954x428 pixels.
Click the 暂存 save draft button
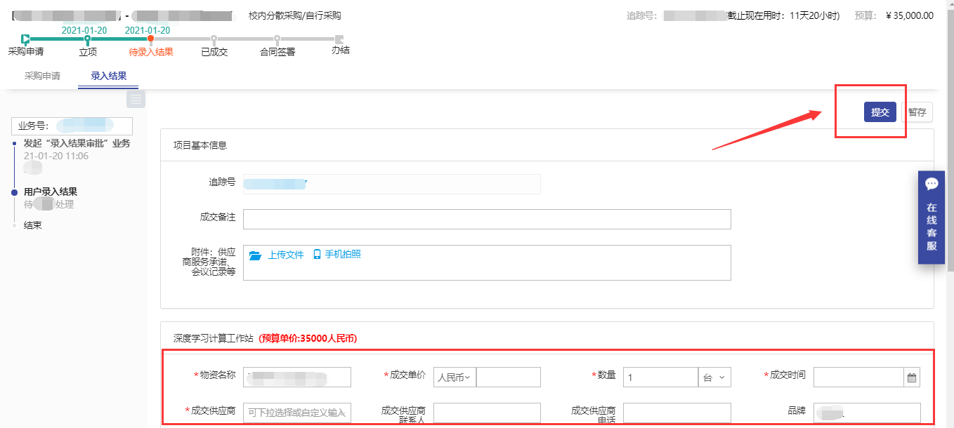click(916, 112)
